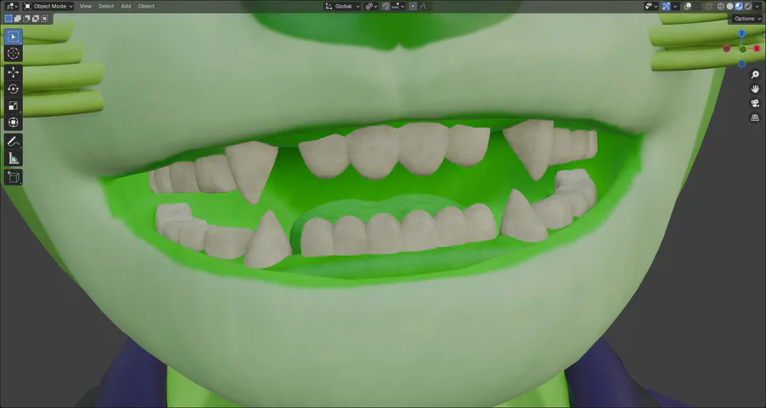Open the Add menu
This screenshot has height=408, width=766.
point(126,6)
